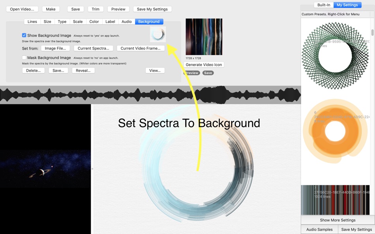The image size is (375, 234).
Task: Select the Label tab
Action: point(110,22)
